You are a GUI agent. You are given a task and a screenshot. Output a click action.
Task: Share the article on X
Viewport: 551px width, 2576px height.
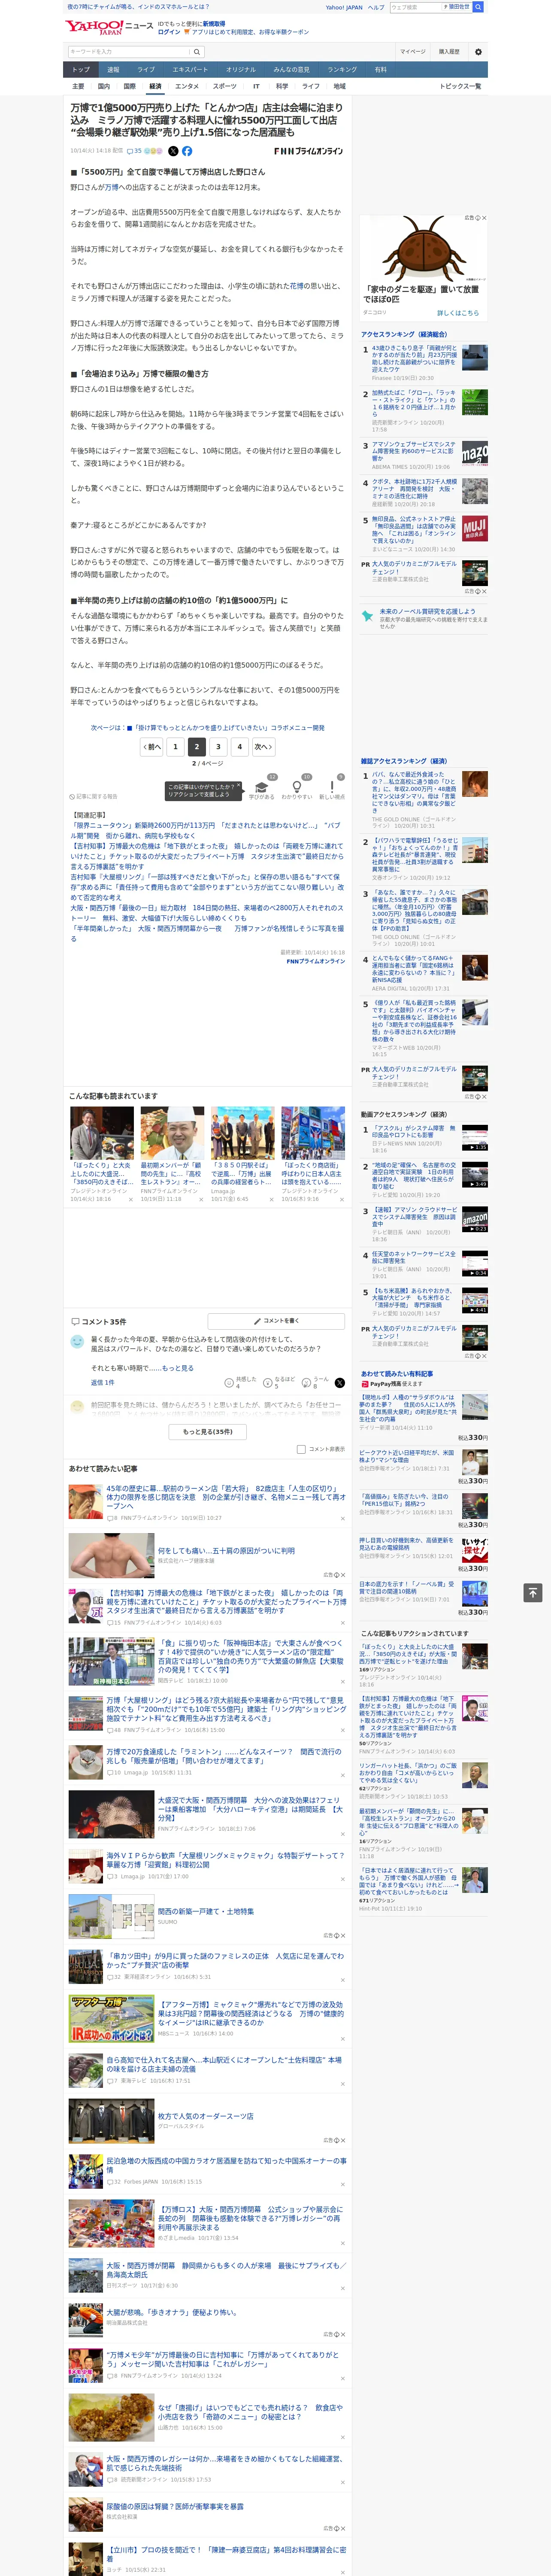[x=173, y=151]
